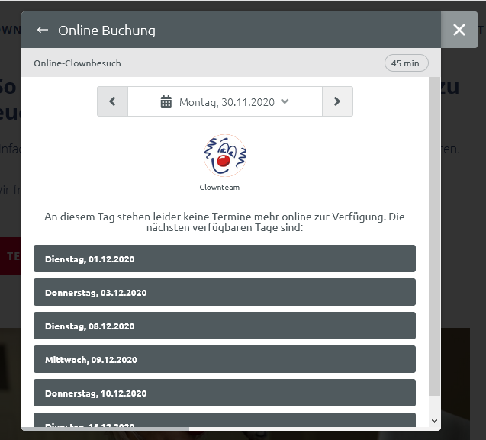
Task: Select Donnerstag, 03.12.2020
Action: coord(224,292)
